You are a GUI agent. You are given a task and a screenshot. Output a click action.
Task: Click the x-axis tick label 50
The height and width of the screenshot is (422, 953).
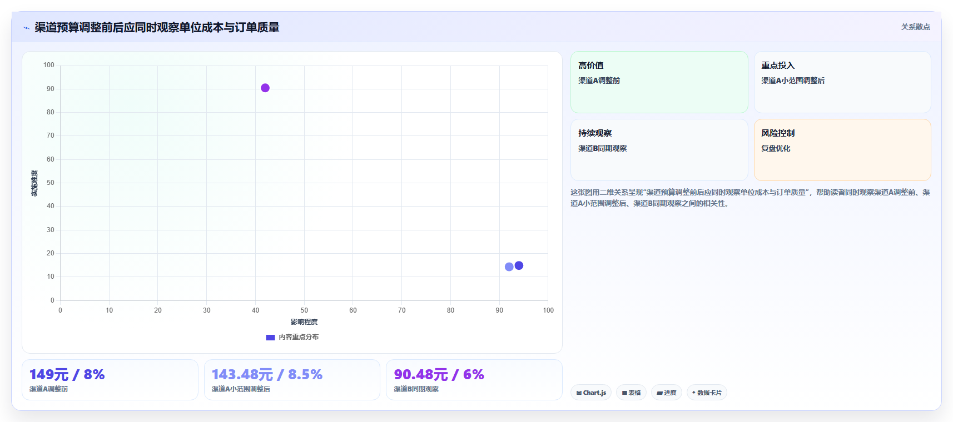(304, 310)
